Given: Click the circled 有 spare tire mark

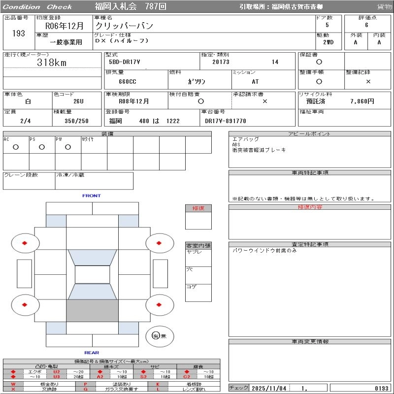Looking at the screenshot, I should [x=156, y=336].
